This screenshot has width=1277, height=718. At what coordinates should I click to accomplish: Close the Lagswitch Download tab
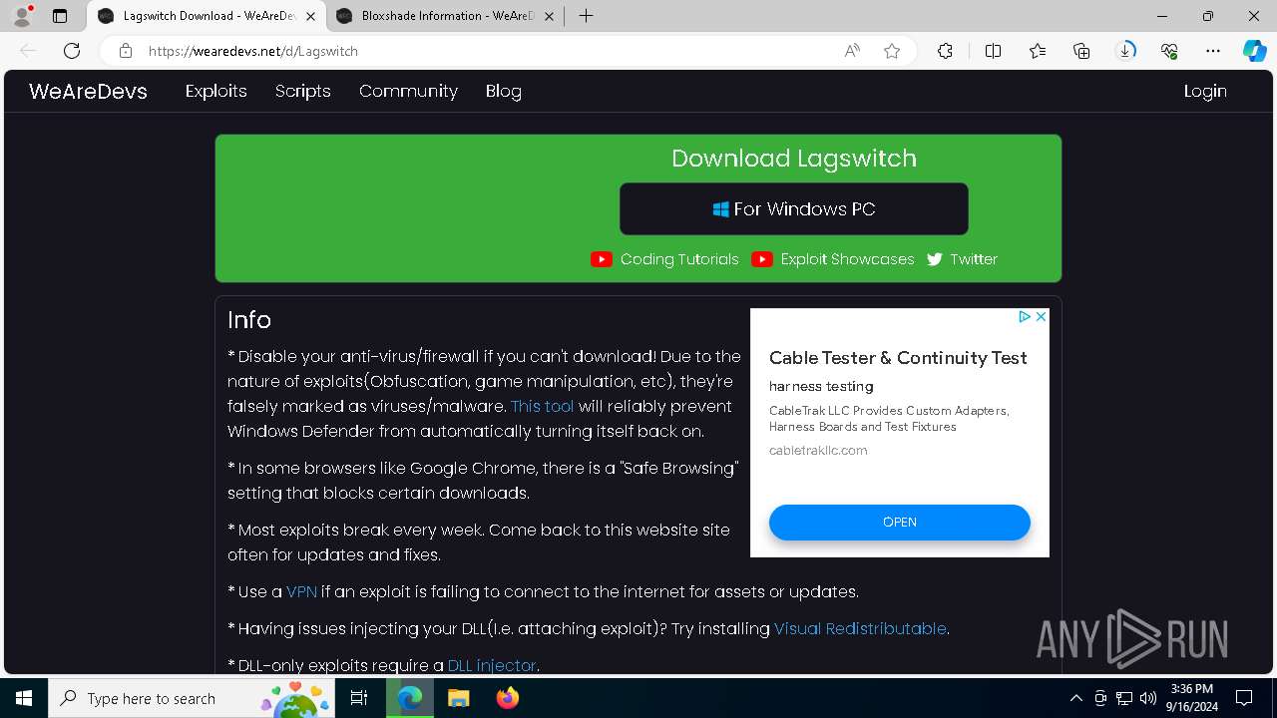coord(311,16)
